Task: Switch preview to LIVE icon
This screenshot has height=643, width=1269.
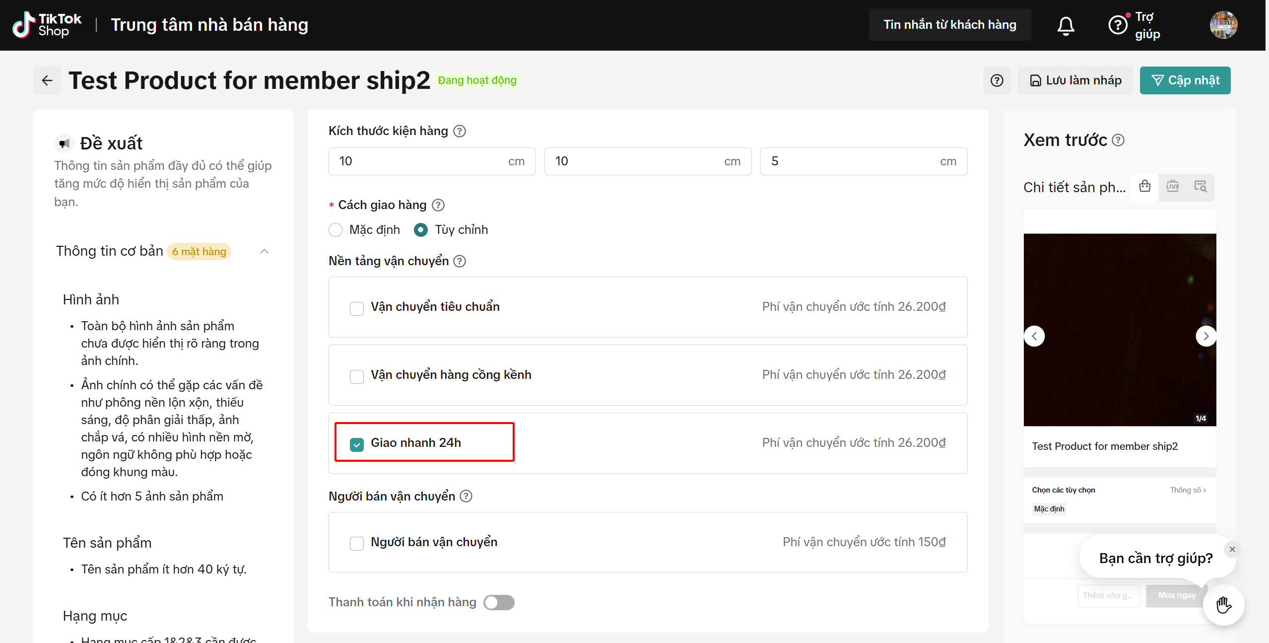Action: (1172, 187)
